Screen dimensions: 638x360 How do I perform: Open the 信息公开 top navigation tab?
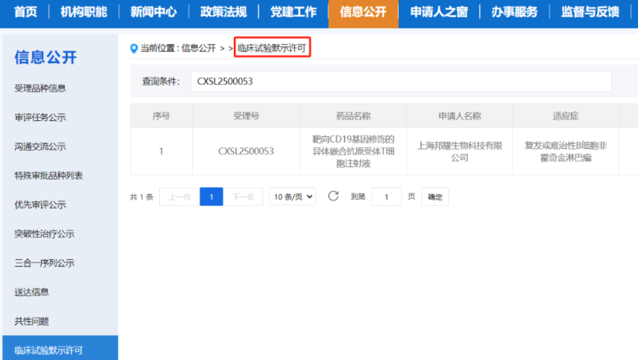click(363, 12)
